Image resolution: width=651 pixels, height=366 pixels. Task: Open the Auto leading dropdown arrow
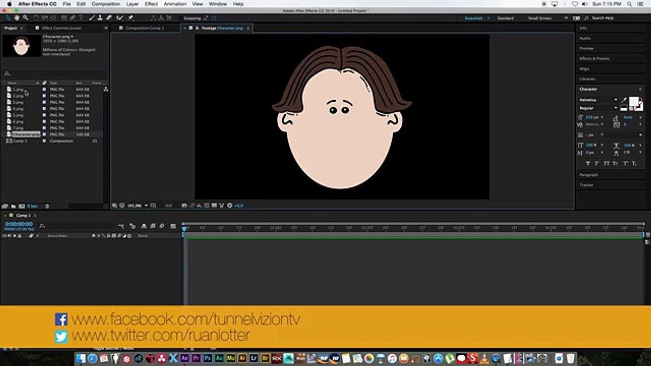click(640, 117)
